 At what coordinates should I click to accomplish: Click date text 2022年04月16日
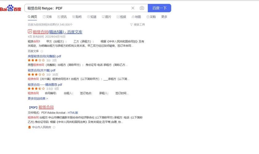coord(55,37)
